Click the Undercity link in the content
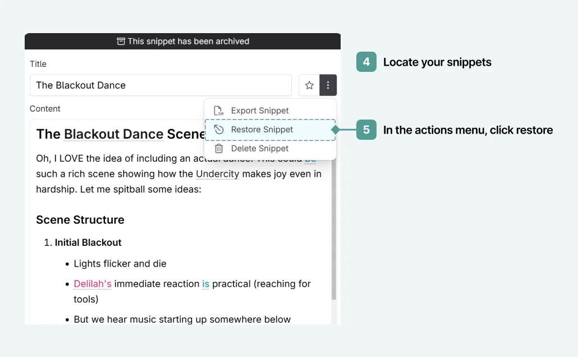The height and width of the screenshot is (357, 578). click(217, 174)
